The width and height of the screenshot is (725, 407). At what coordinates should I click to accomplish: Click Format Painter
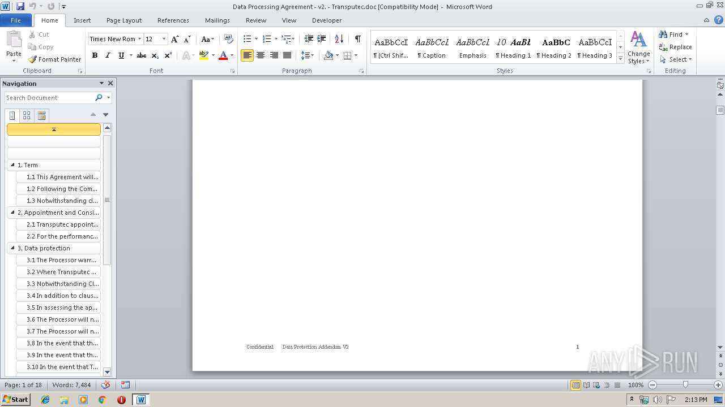[x=55, y=59]
